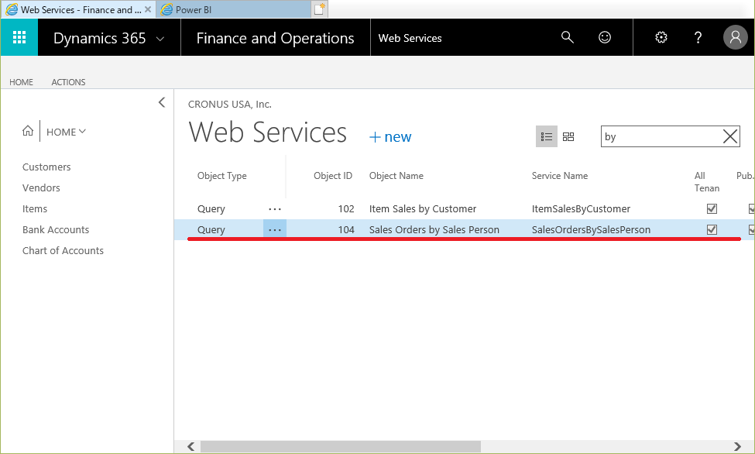Image resolution: width=755 pixels, height=454 pixels.
Task: Open Items in the navigation pane
Action: pyautogui.click(x=35, y=208)
